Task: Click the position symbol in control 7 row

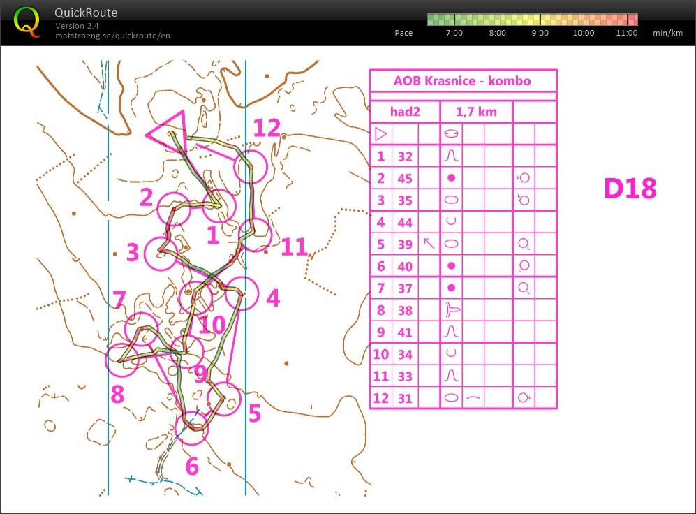Action: (x=524, y=288)
